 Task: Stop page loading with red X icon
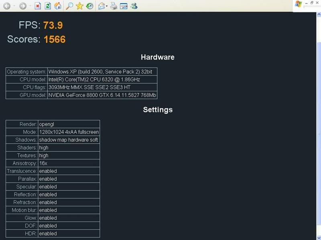click(38, 6)
